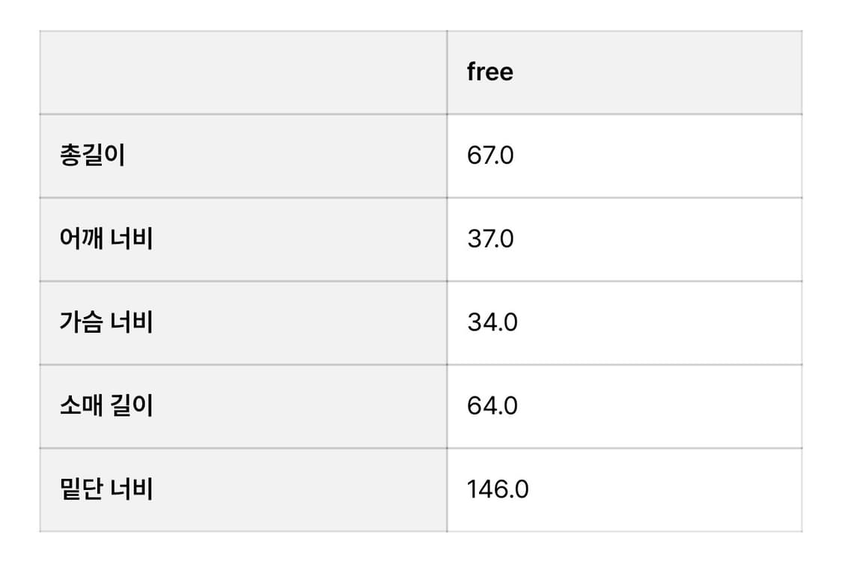Click the total length value 67.0

pos(490,156)
